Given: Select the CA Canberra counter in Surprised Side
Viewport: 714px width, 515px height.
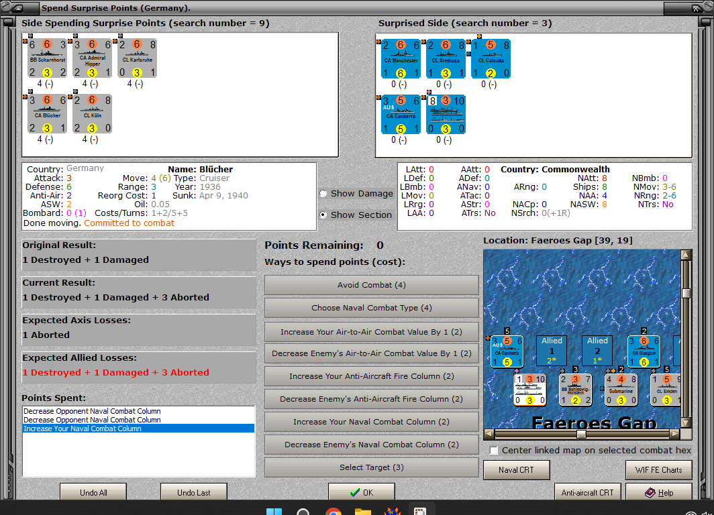Looking at the screenshot, I should click(401, 115).
